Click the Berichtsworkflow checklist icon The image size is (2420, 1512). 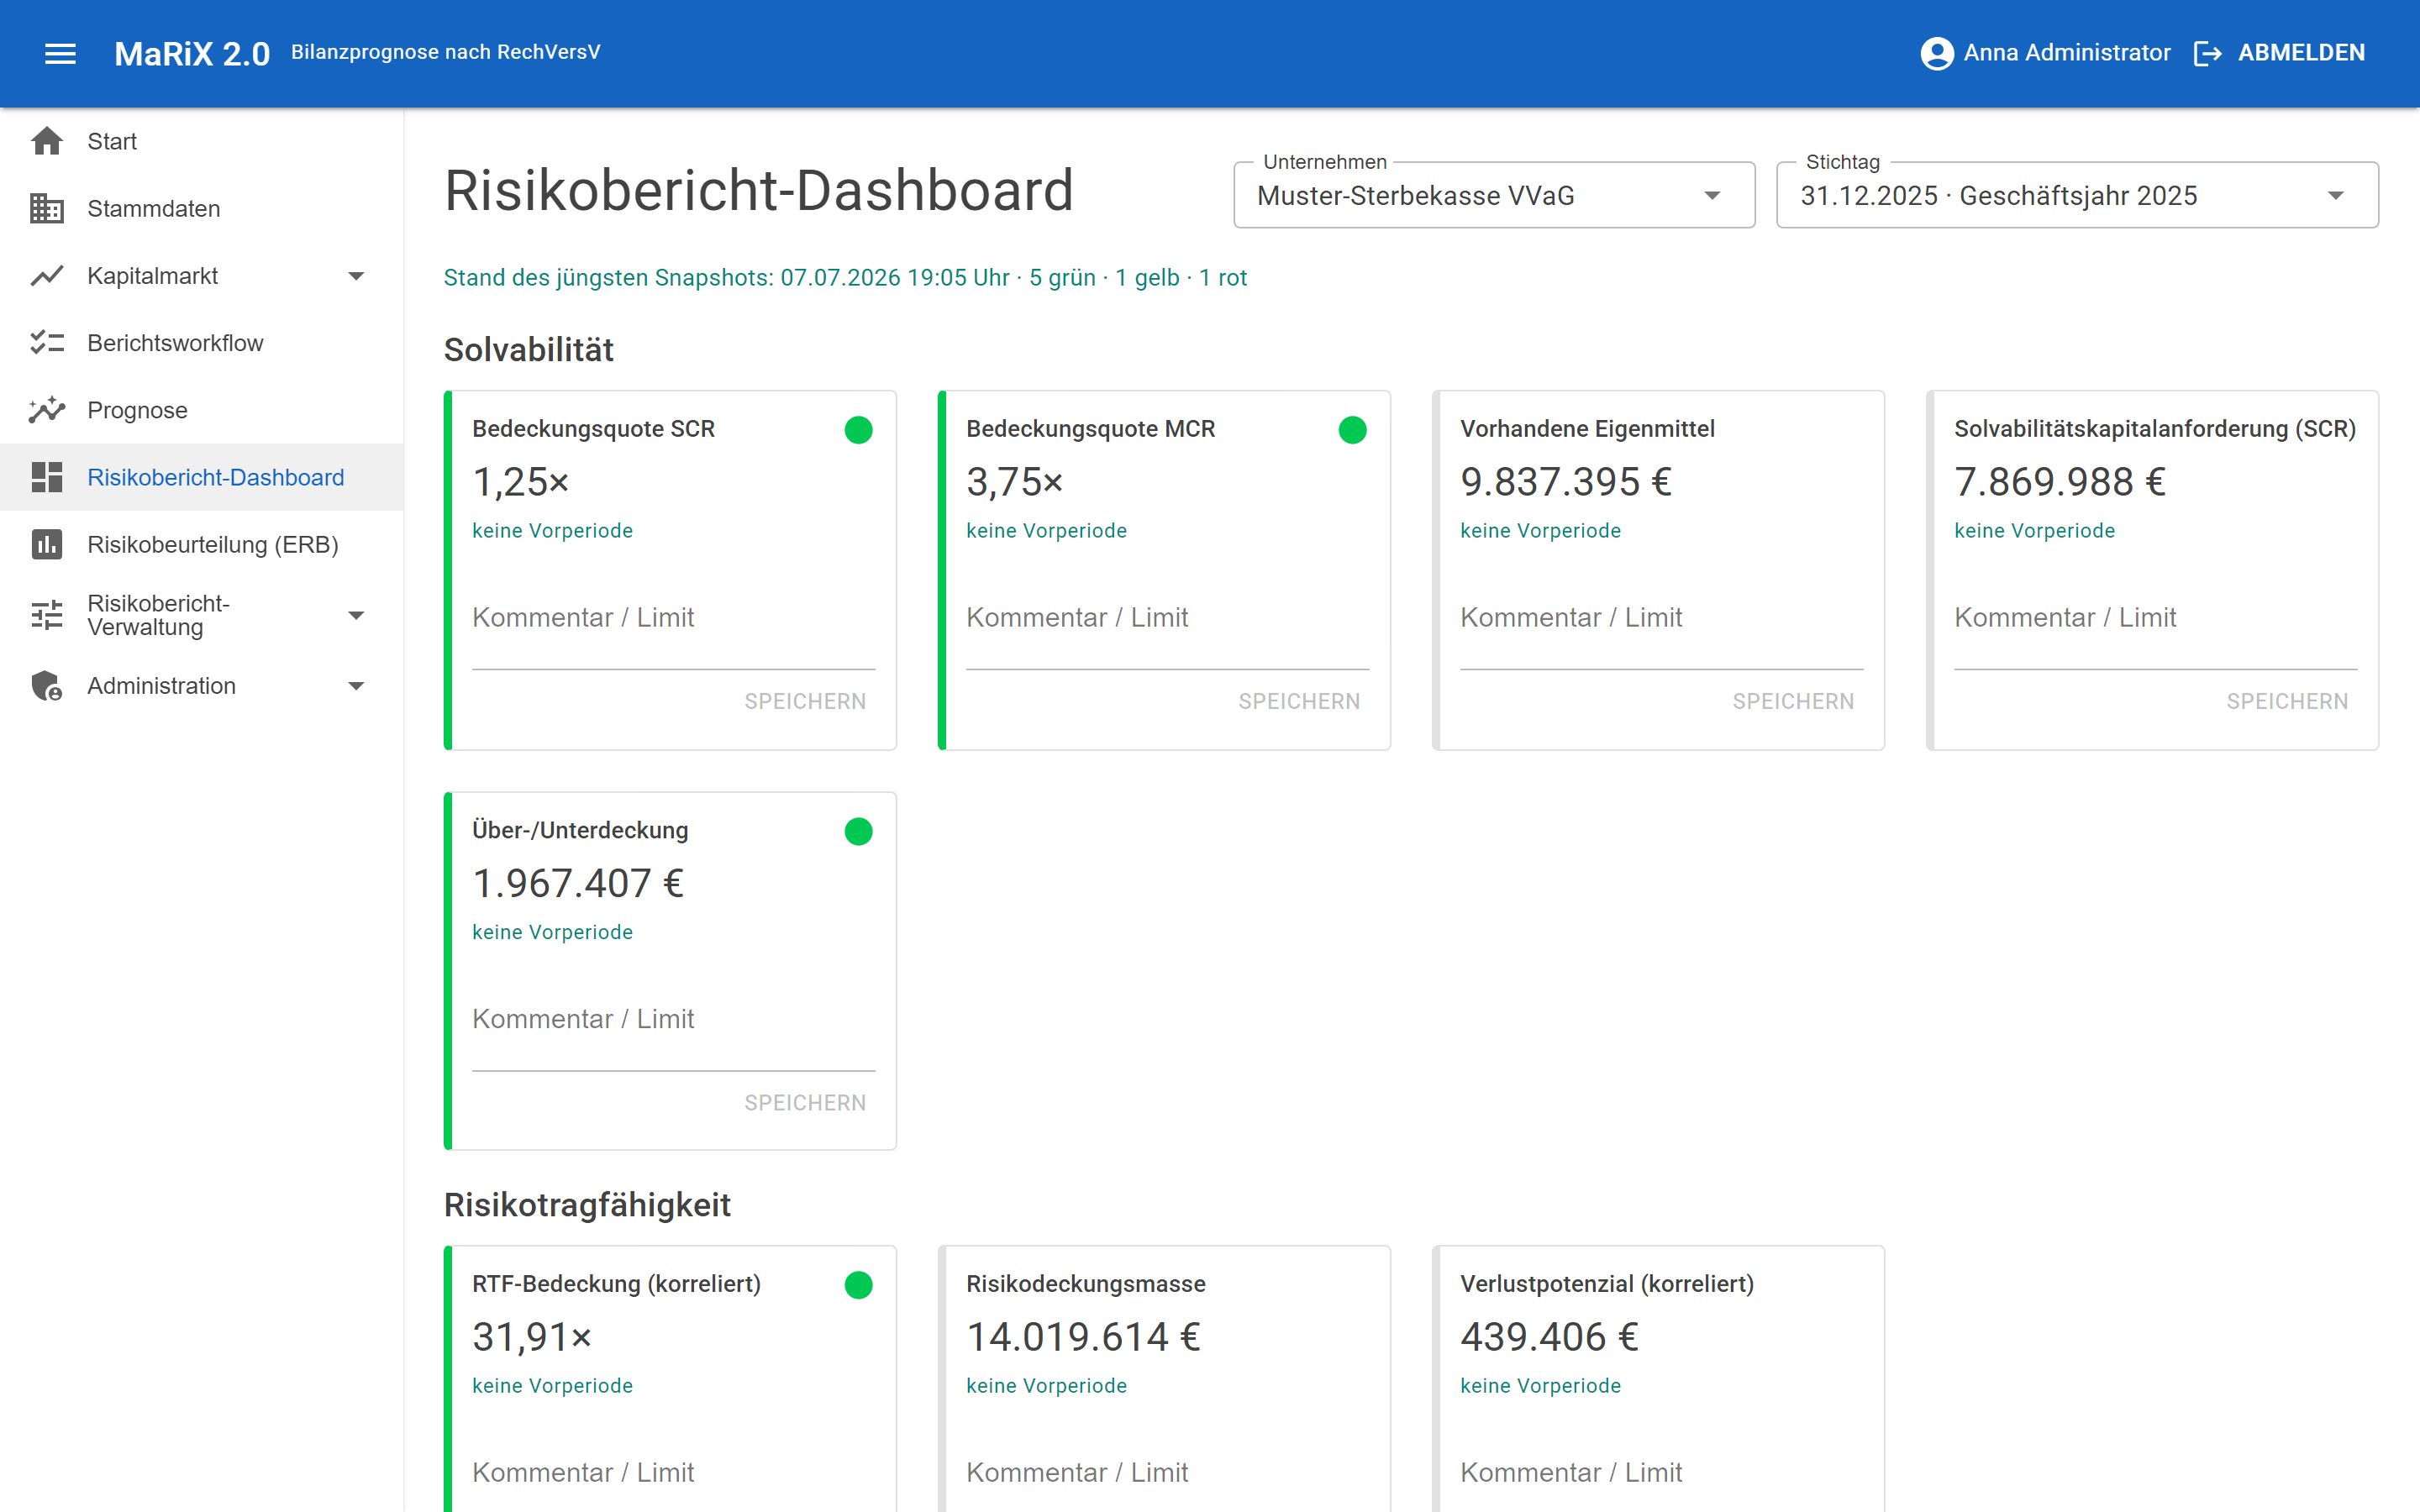point(47,342)
